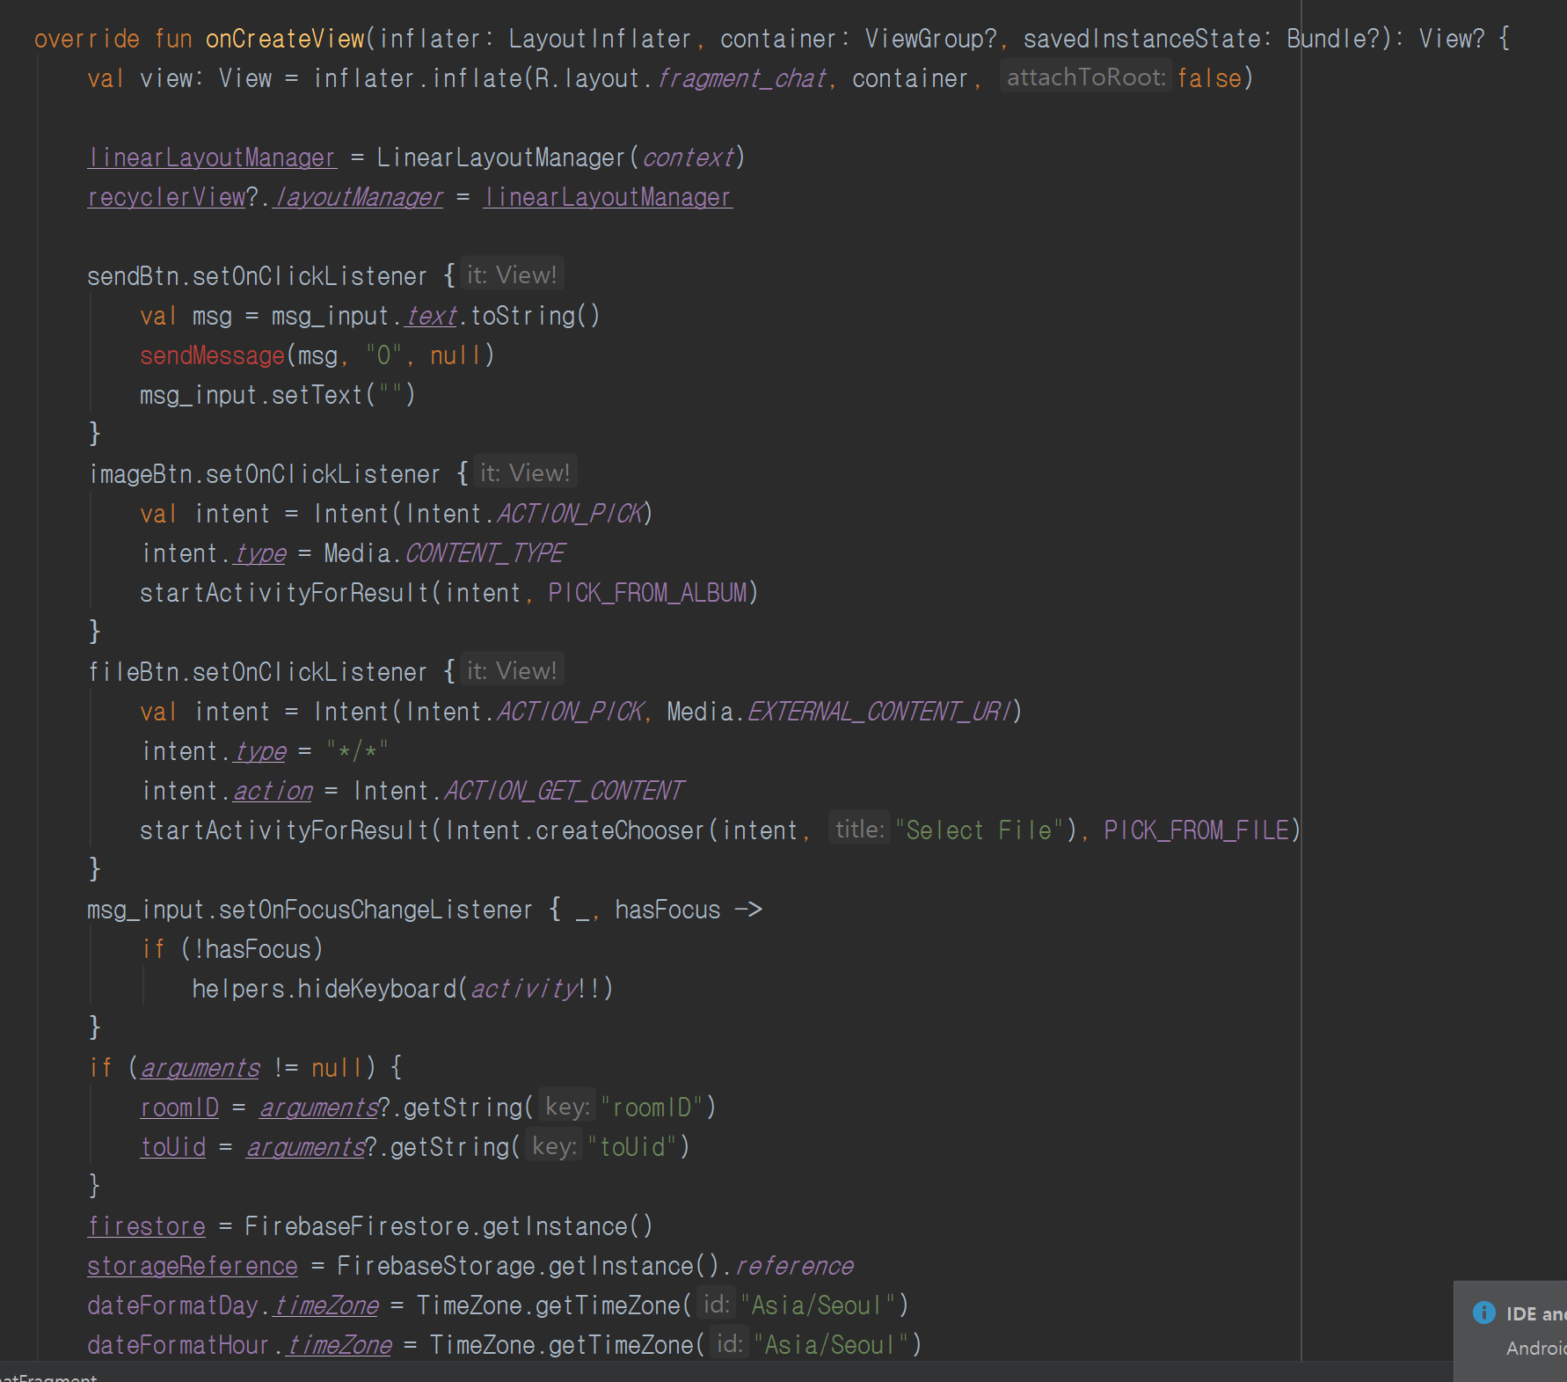Screen dimensions: 1567x1382
Task: Click "fileBtn" in the setOnClickListener line
Action: [134, 672]
